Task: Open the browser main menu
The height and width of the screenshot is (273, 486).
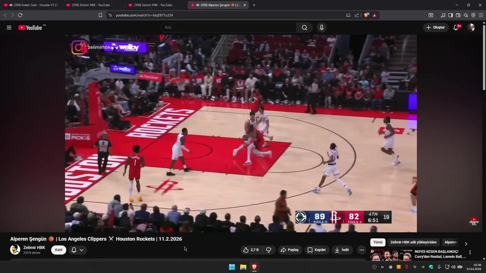Action: click(481, 15)
